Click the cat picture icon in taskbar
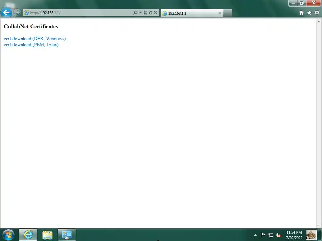 click(311, 235)
